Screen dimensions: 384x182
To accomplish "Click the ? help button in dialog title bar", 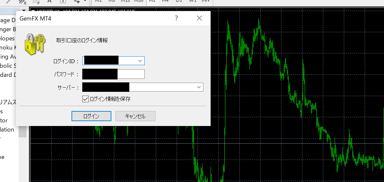I will point(176,18).
